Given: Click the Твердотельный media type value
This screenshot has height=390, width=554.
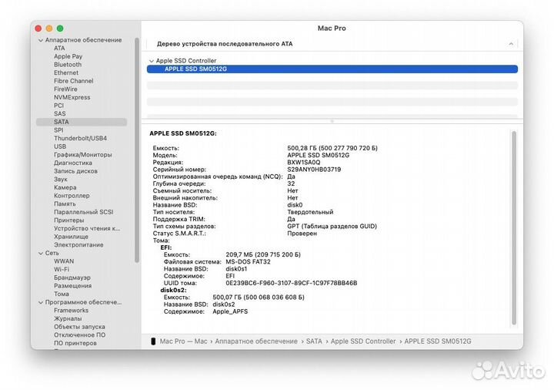Looking at the screenshot, I should click(x=310, y=212).
